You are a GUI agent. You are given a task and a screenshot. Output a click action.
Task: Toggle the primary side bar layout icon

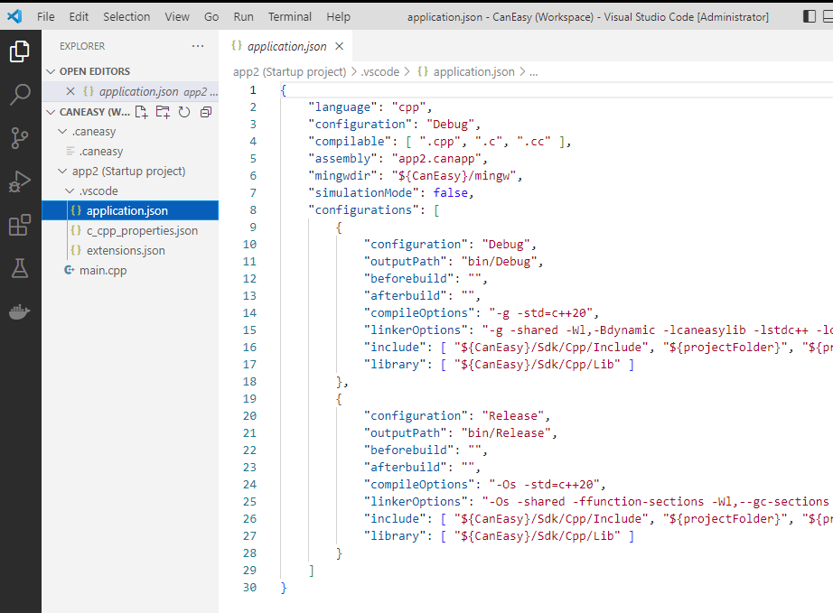pos(810,16)
